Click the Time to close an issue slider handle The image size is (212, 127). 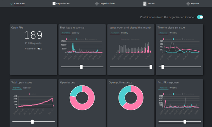point(163,67)
